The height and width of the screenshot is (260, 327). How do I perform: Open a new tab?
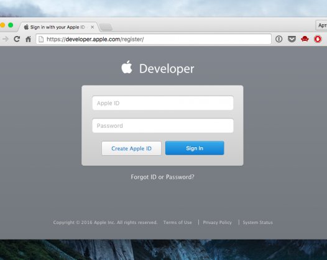(106, 27)
